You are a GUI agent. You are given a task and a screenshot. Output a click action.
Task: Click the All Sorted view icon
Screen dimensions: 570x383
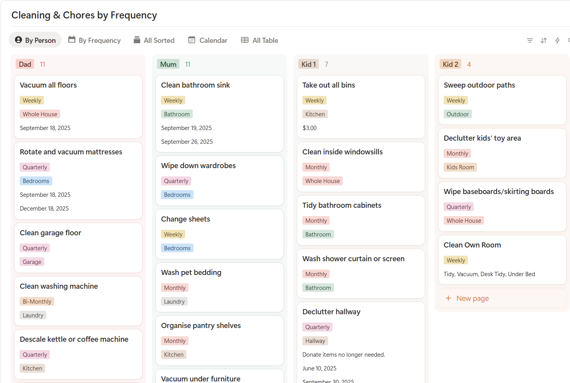point(137,40)
